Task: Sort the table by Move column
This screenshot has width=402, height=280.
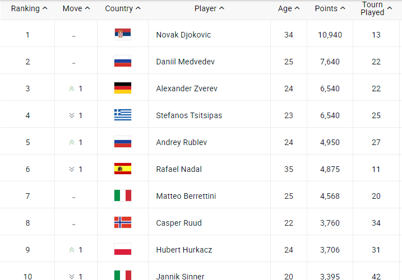Action: click(x=76, y=8)
